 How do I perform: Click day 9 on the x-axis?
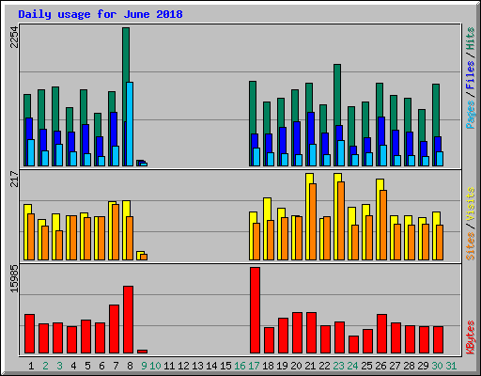(x=144, y=366)
